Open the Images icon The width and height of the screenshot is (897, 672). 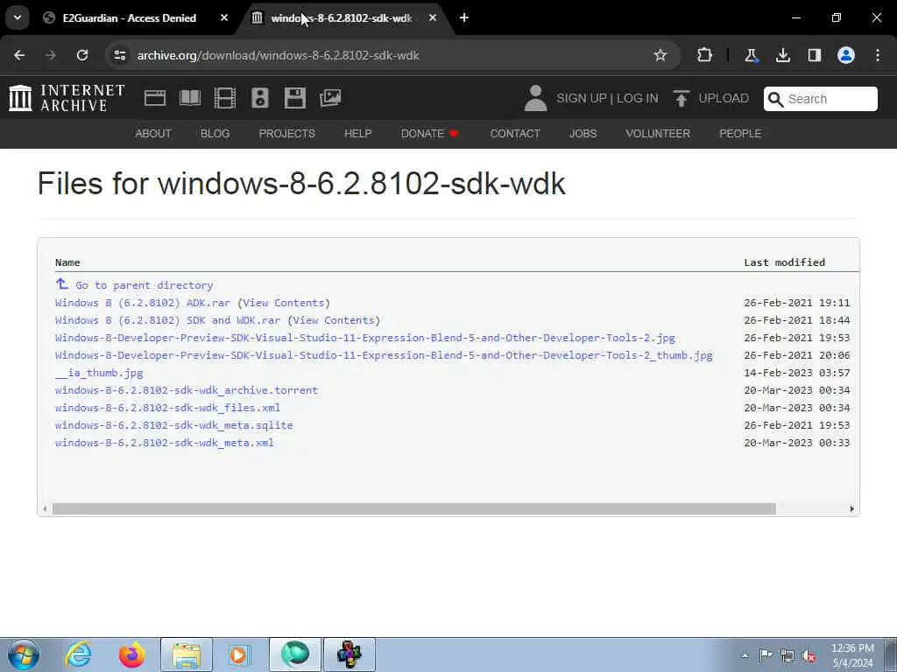(x=330, y=98)
